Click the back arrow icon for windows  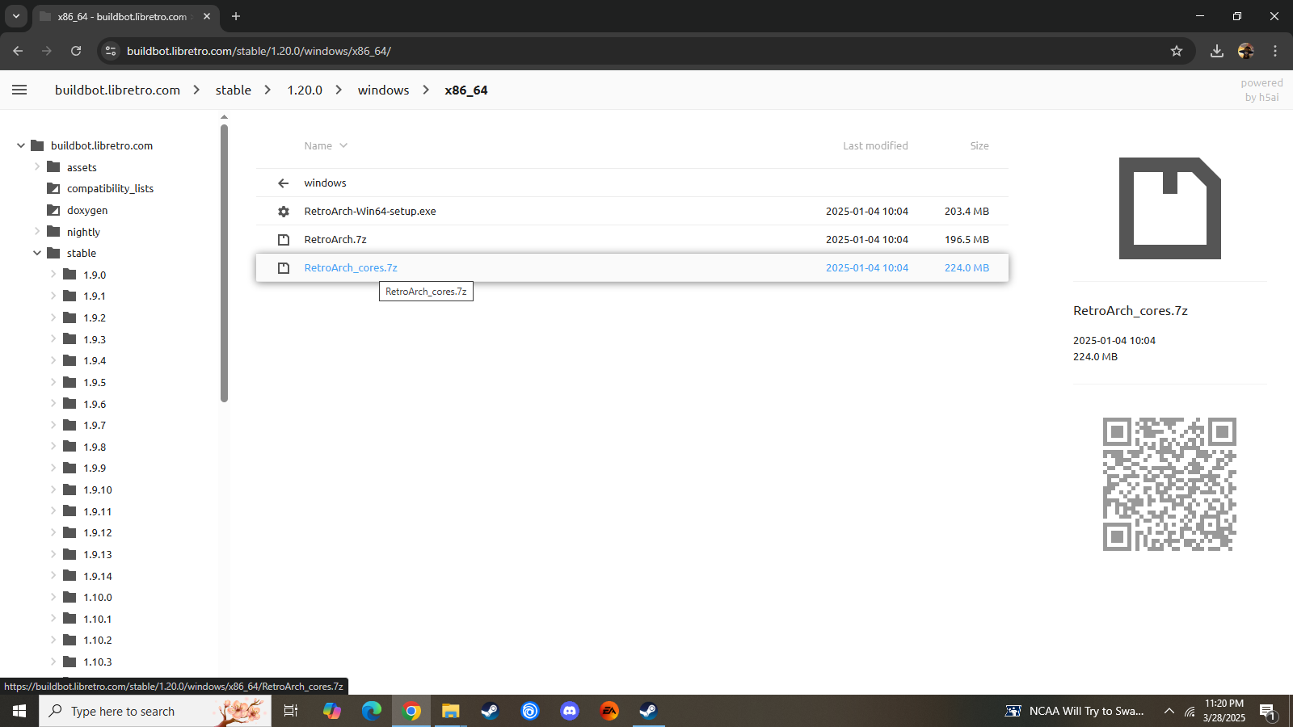pyautogui.click(x=284, y=183)
